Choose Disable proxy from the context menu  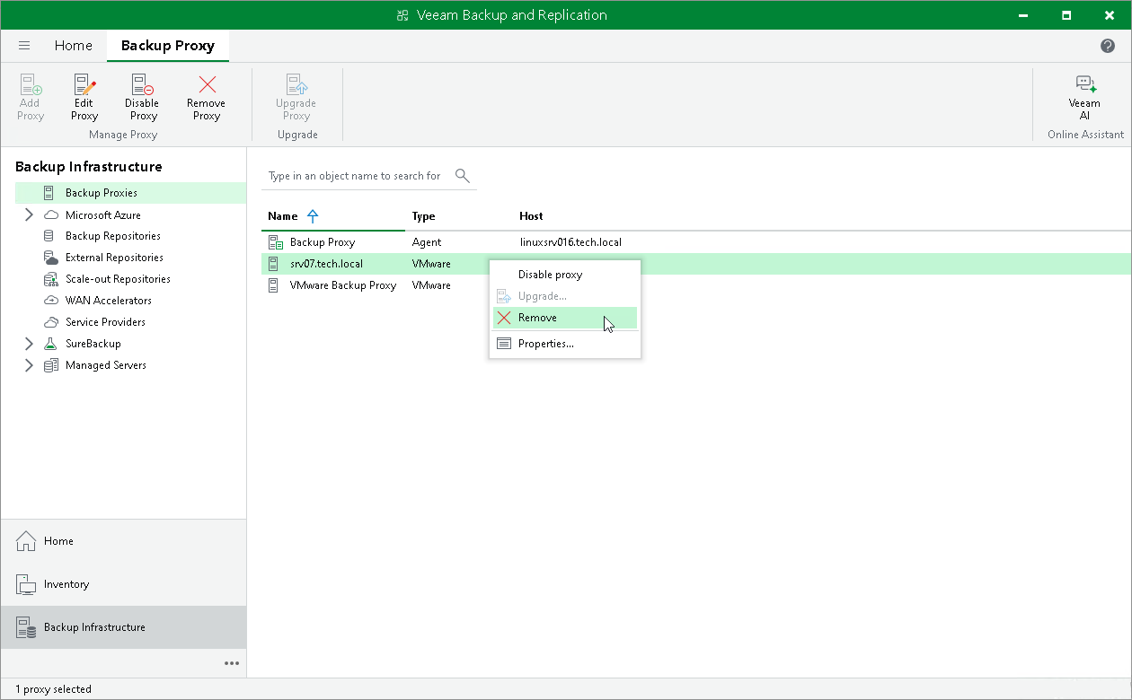click(x=565, y=275)
